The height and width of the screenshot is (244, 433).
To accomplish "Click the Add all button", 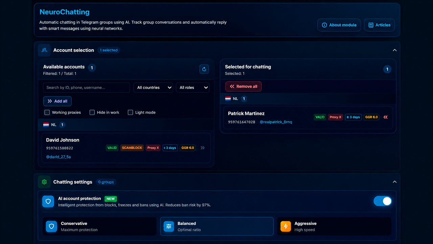I will (57, 101).
